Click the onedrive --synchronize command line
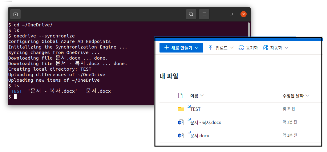This screenshot has height=152, width=327. tap(41, 36)
